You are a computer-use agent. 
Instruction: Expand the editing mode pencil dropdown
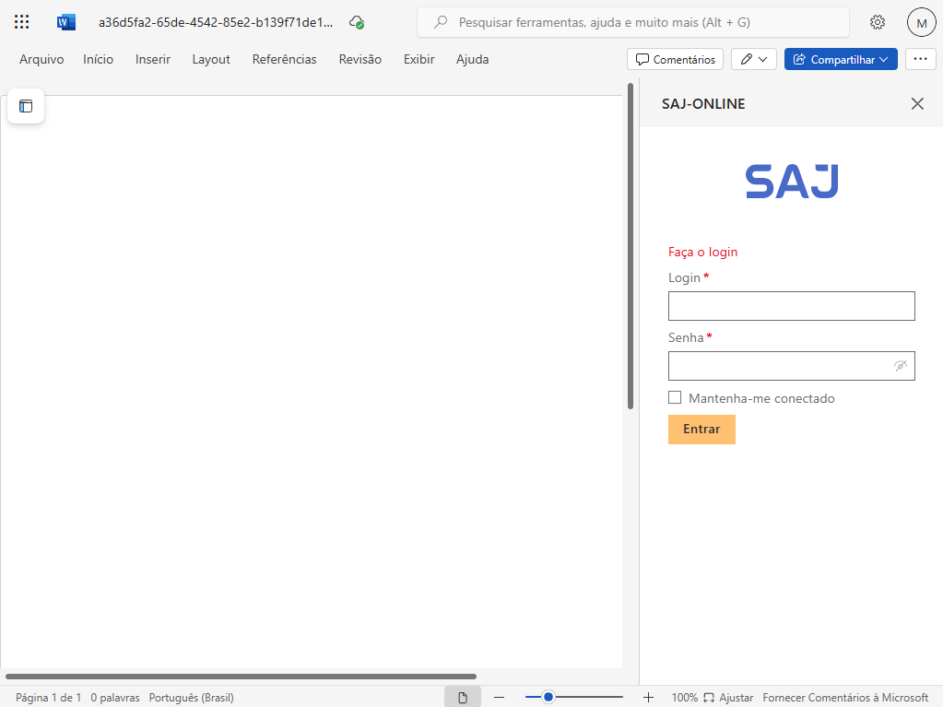tap(753, 59)
